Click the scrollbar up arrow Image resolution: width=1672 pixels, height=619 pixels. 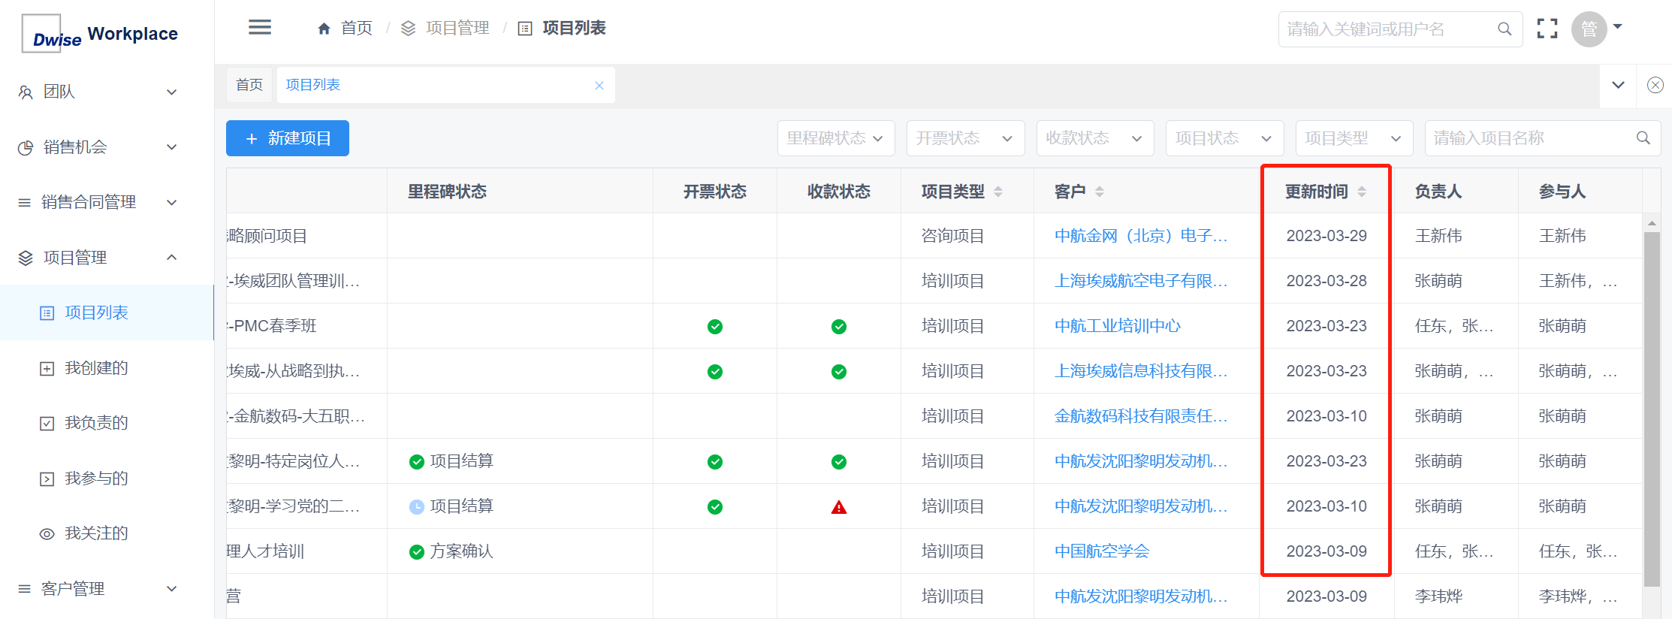(1652, 223)
